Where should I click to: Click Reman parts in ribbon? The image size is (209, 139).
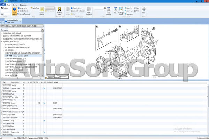[x=22, y=8]
